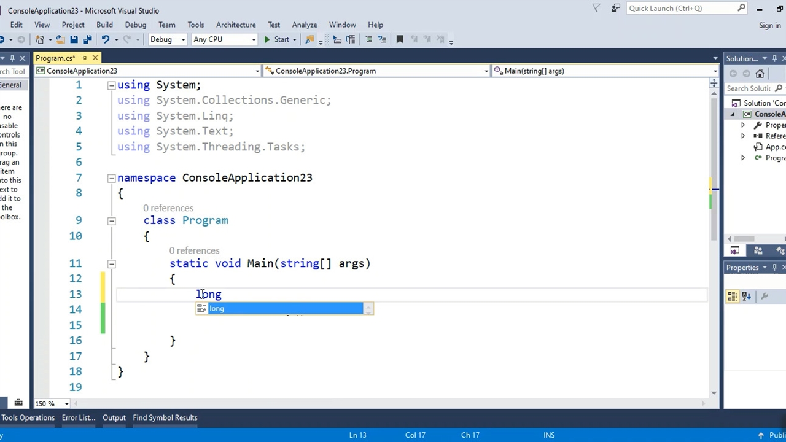
Task: Toggle bookmark on current line icon
Action: [x=400, y=39]
